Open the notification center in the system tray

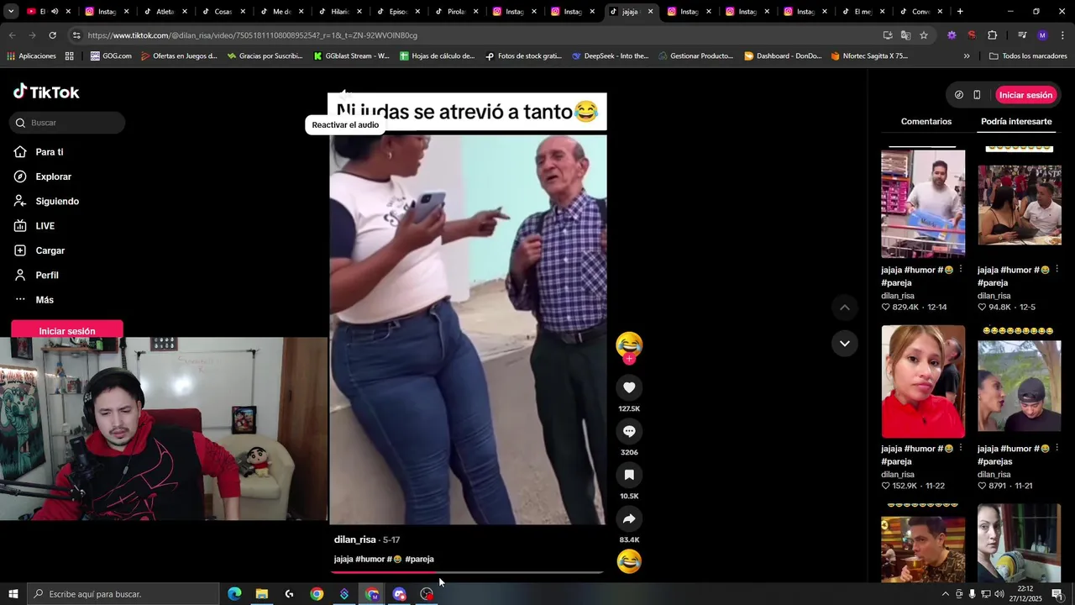pos(1057,594)
